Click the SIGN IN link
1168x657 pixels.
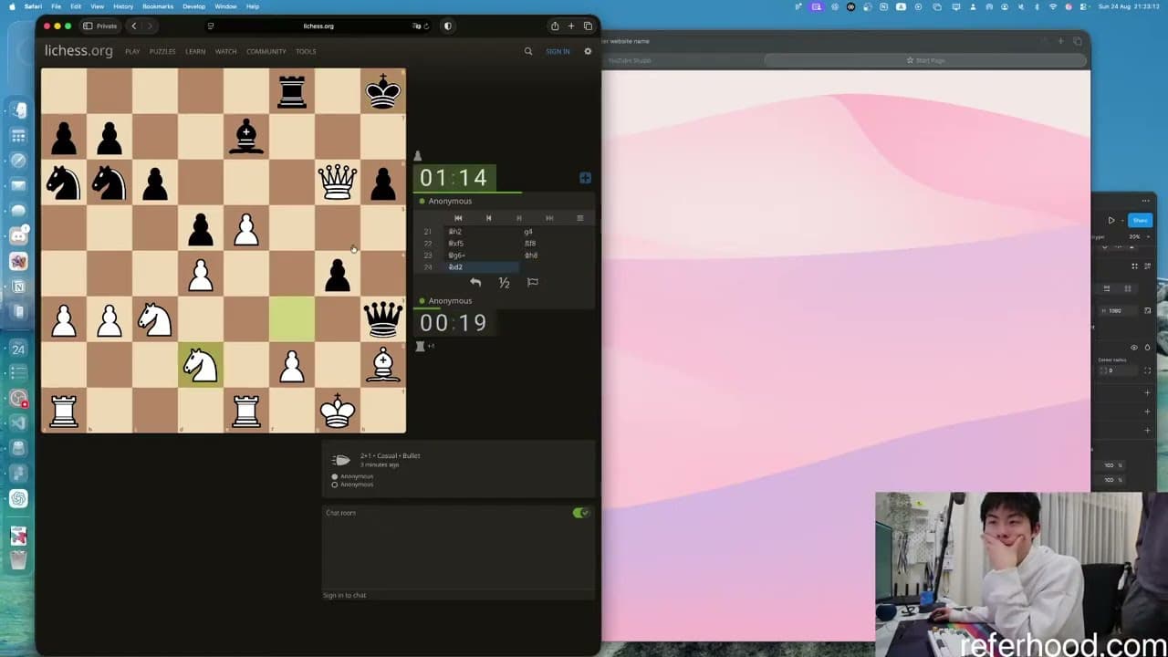(x=558, y=52)
